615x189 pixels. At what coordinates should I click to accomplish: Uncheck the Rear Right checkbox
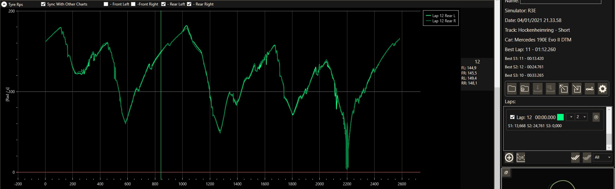click(x=189, y=4)
